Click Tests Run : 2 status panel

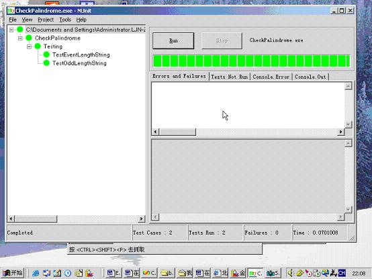click(x=215, y=233)
